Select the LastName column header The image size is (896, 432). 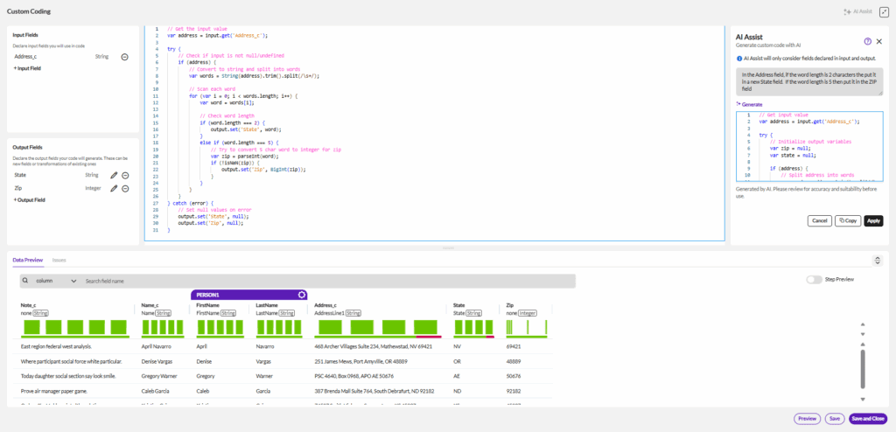click(267, 306)
